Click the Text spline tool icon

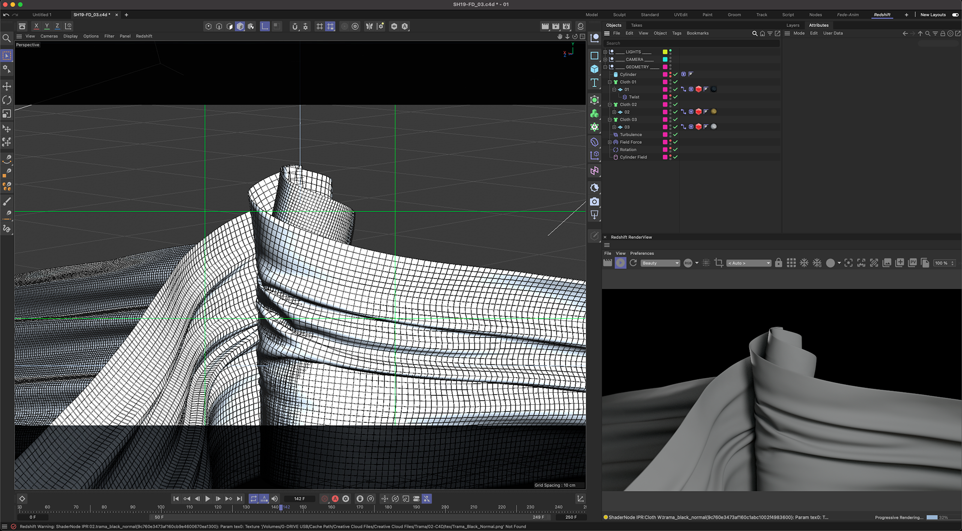[x=594, y=83]
